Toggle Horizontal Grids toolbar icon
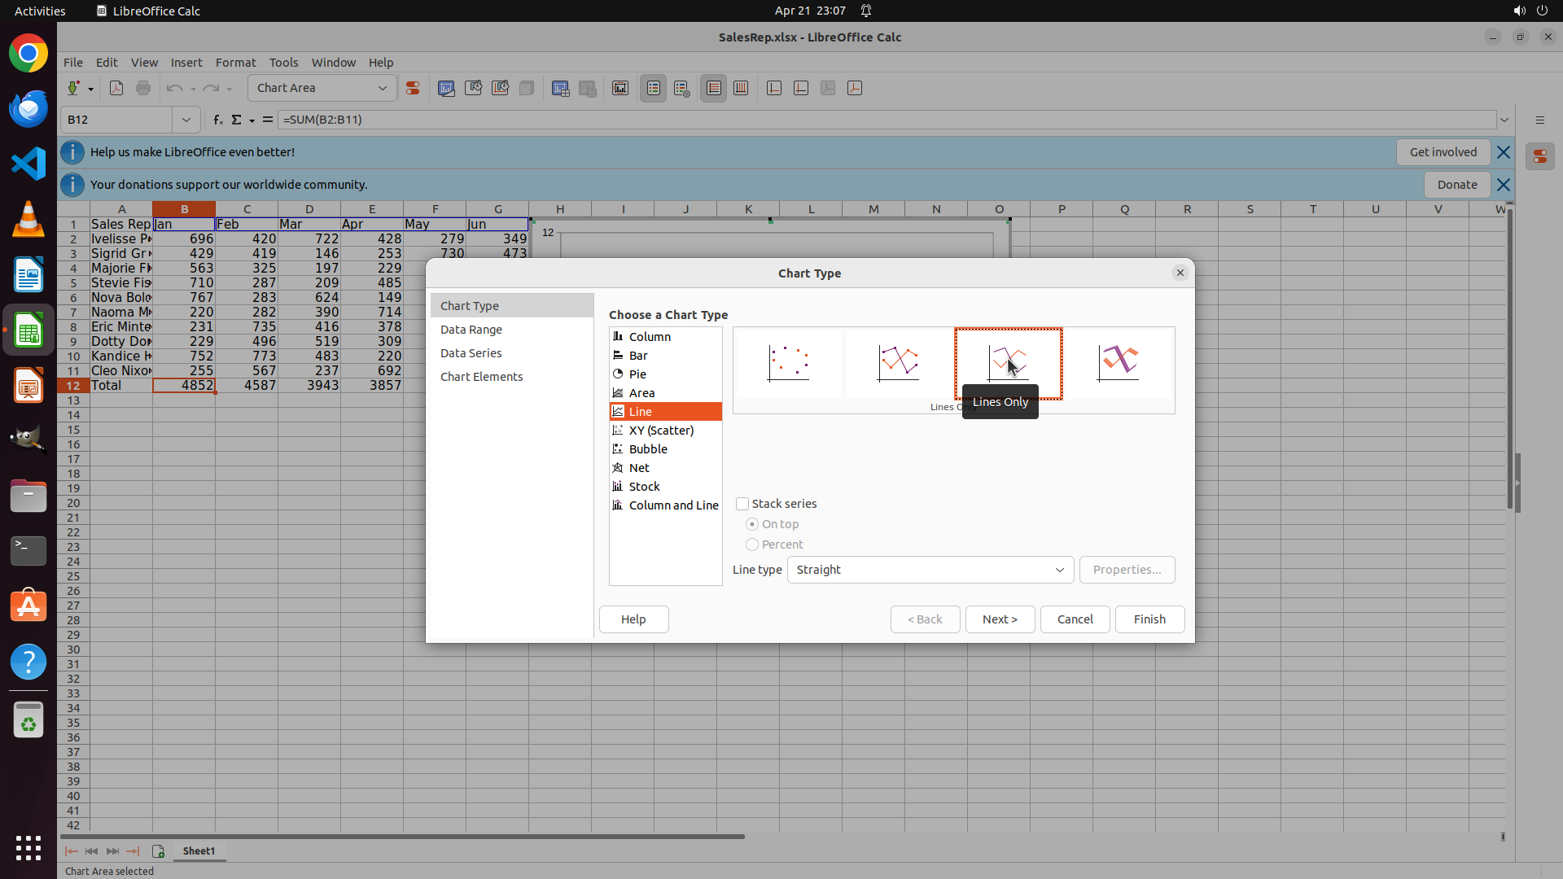This screenshot has height=879, width=1563. click(714, 89)
